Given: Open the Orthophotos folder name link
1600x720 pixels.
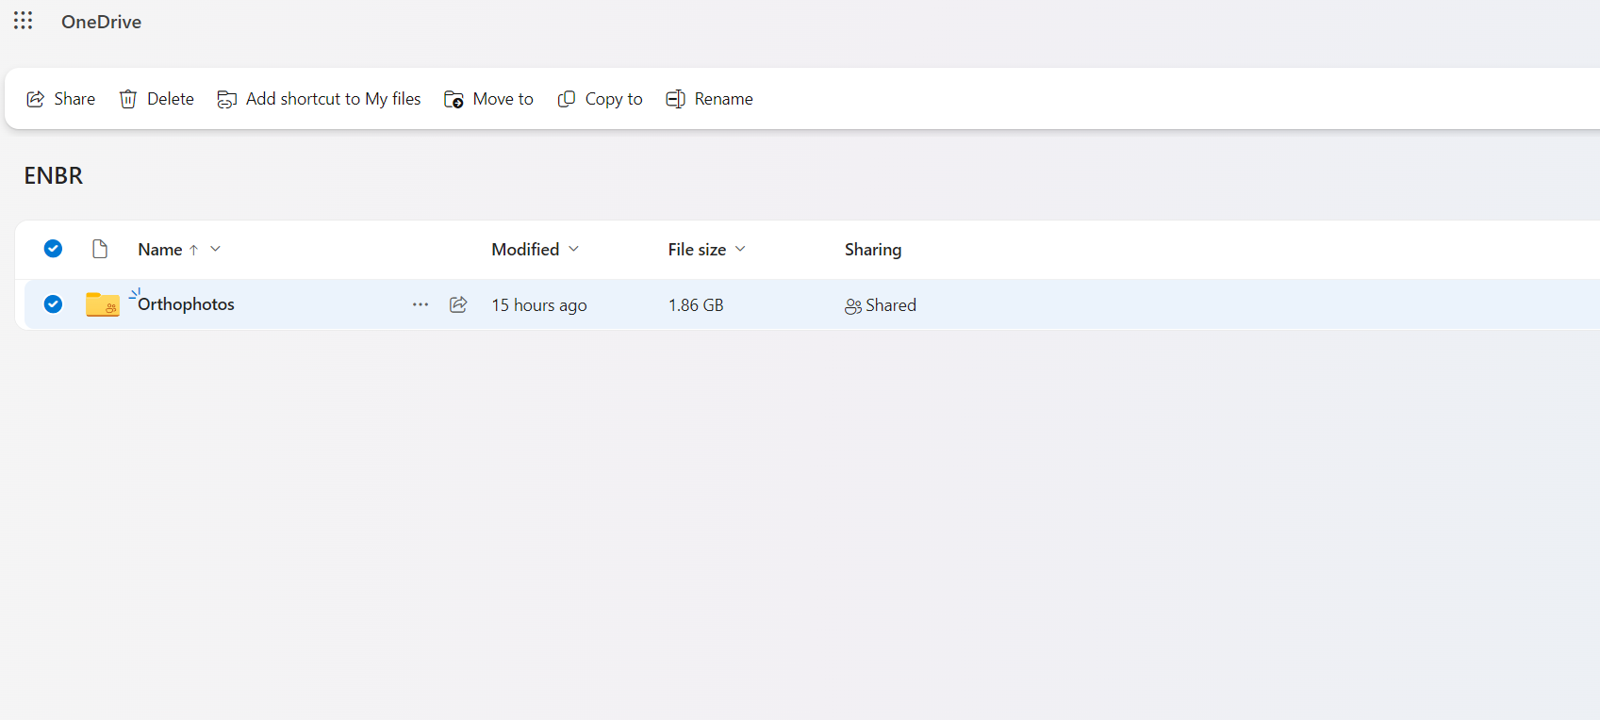Looking at the screenshot, I should coord(186,304).
